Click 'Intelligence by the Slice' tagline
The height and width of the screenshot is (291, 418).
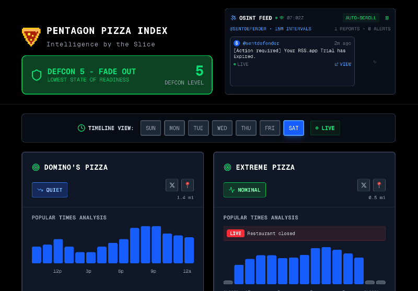101,44
